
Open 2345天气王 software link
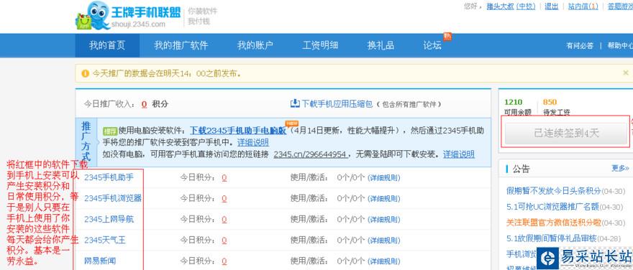pos(105,240)
